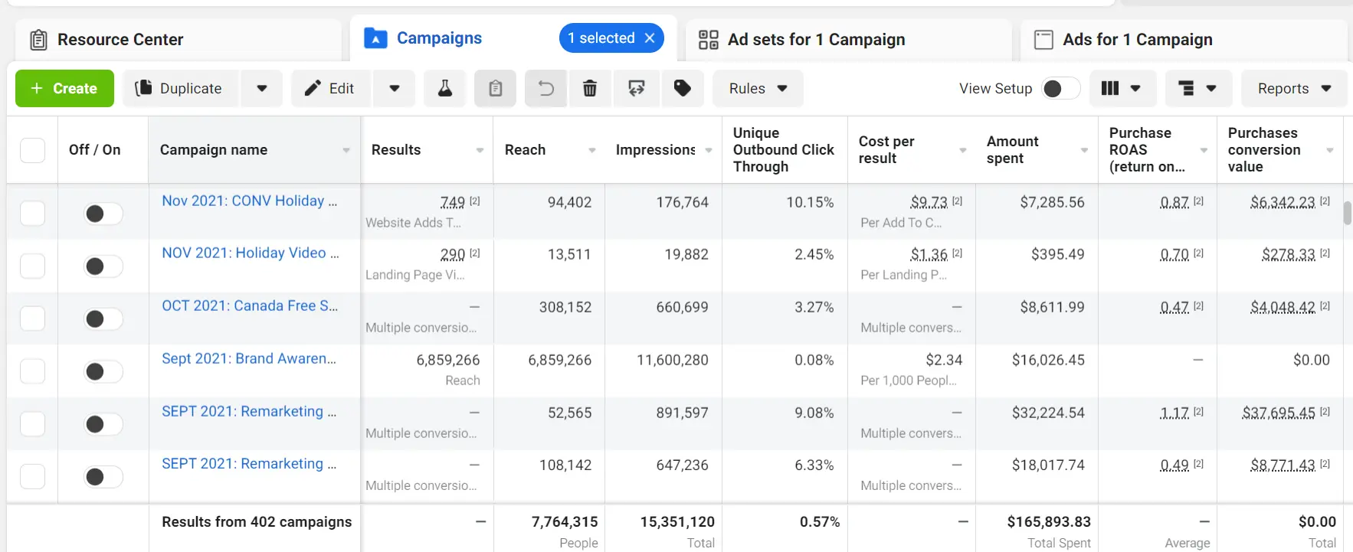Screen dimensions: 1353x552
Task: Toggle Nov 2021 CONV Holiday campaign on
Action: 103,214
